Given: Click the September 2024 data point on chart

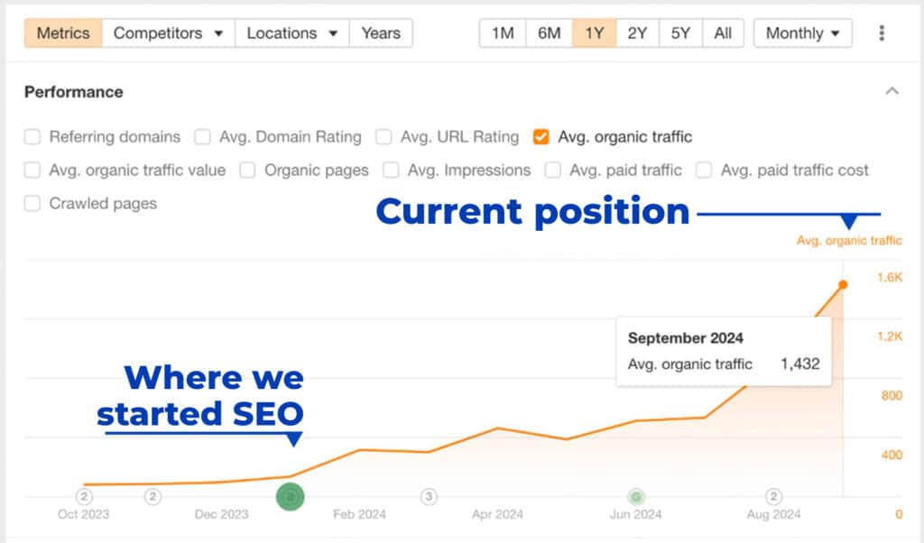Looking at the screenshot, I should [843, 285].
